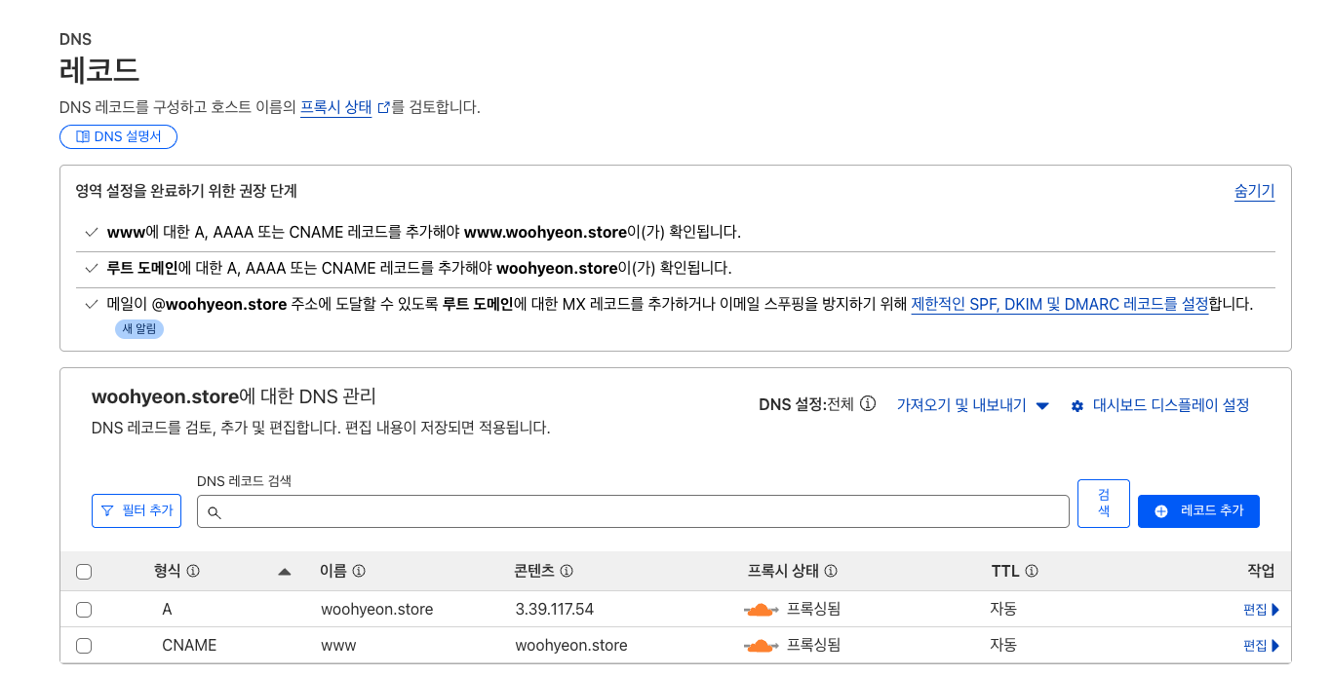Click the info icon beside 콘텐츠 column header
This screenshot has width=1331, height=676.
coord(567,571)
